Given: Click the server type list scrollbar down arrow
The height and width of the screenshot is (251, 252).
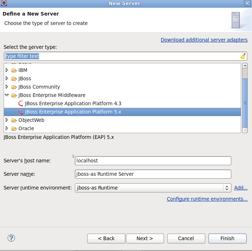Looking at the screenshot, I should [x=245, y=130].
